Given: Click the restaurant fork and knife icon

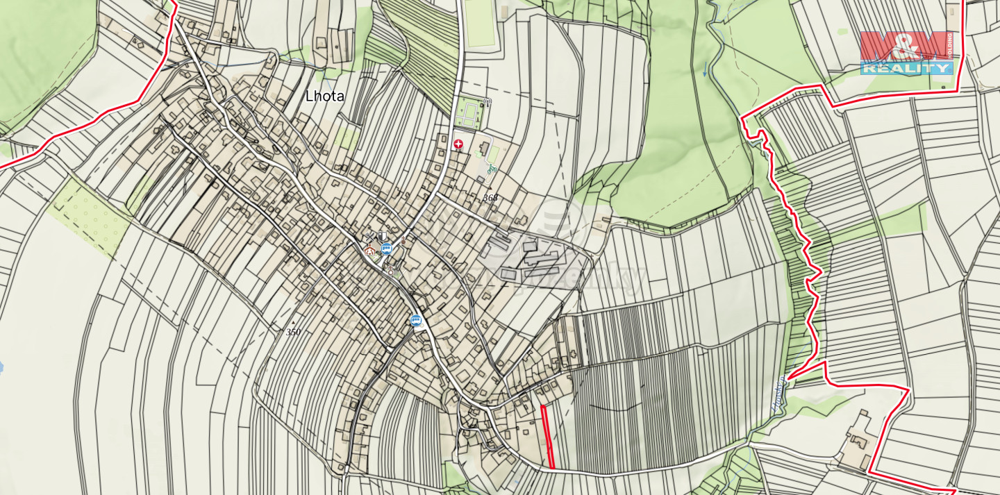Looking at the screenshot, I should click(x=370, y=237).
